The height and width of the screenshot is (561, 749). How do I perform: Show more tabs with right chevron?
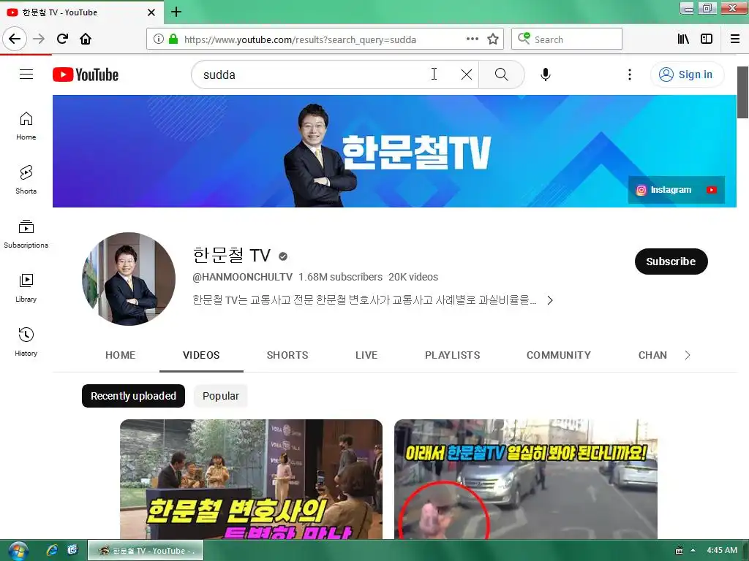(687, 356)
